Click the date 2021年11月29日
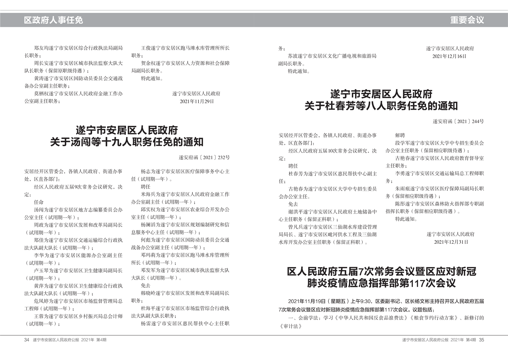Image resolution: width=508 pixels, height=359 pixels. (x=197, y=101)
